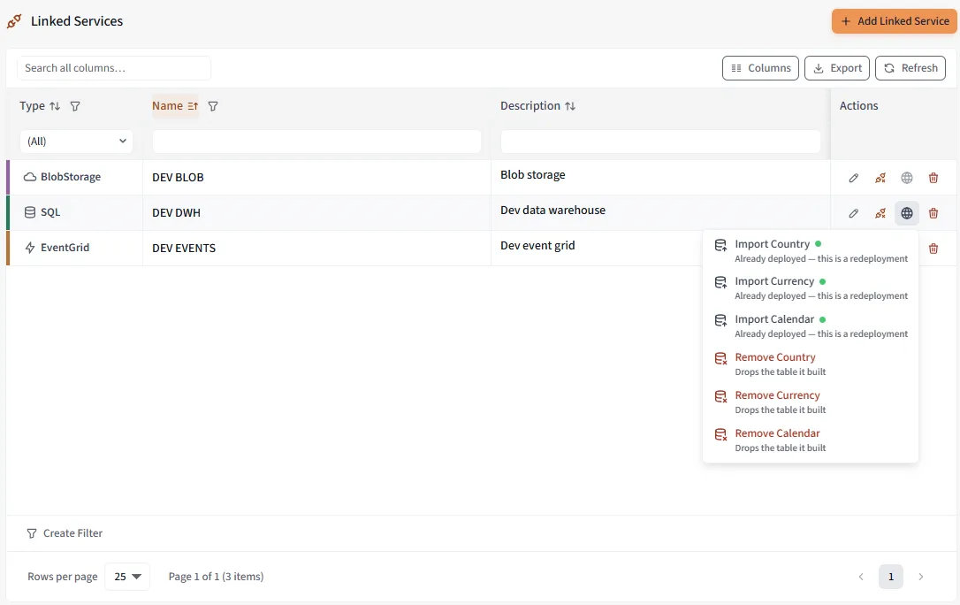Open the rows per page 25 dropdown
Viewport: 960px width, 605px height.
[x=127, y=577]
